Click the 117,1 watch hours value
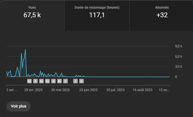193x117 pixels. tap(97, 15)
